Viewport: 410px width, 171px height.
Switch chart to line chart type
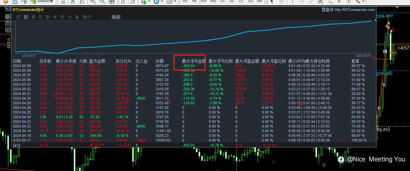pyautogui.click(x=82, y=2)
